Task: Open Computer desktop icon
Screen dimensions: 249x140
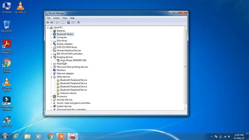Action: (7, 7)
